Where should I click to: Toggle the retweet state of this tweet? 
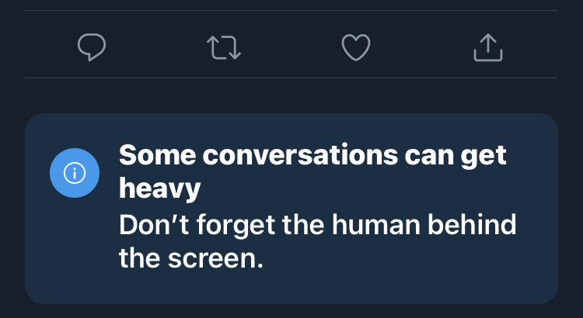224,47
